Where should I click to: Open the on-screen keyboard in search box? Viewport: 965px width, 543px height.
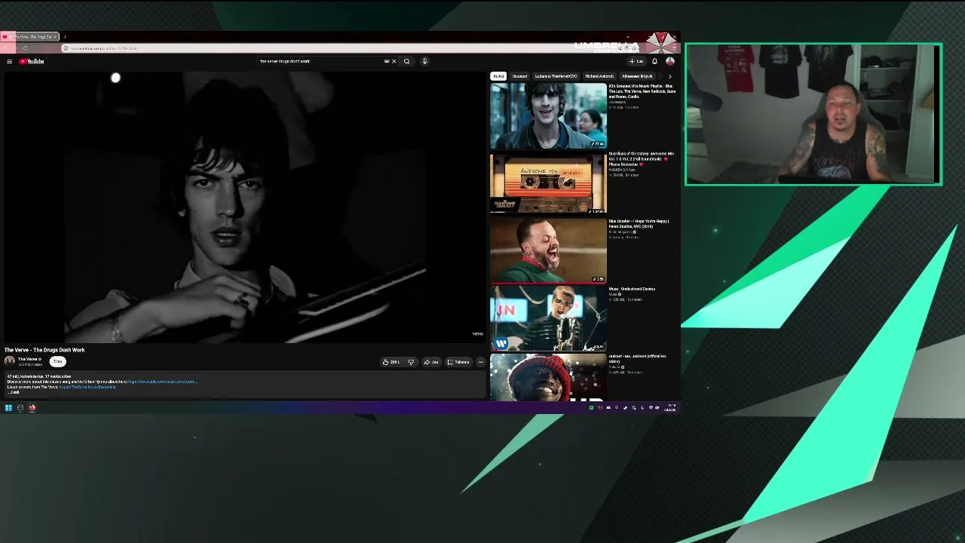pyautogui.click(x=387, y=61)
